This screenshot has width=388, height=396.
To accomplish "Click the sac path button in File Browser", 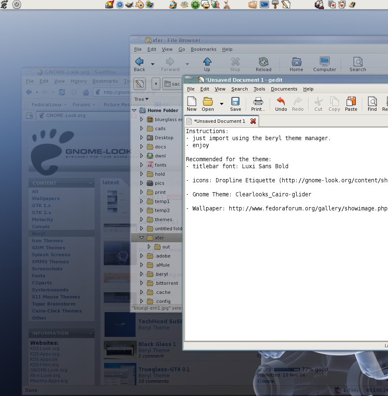I will click(x=171, y=84).
